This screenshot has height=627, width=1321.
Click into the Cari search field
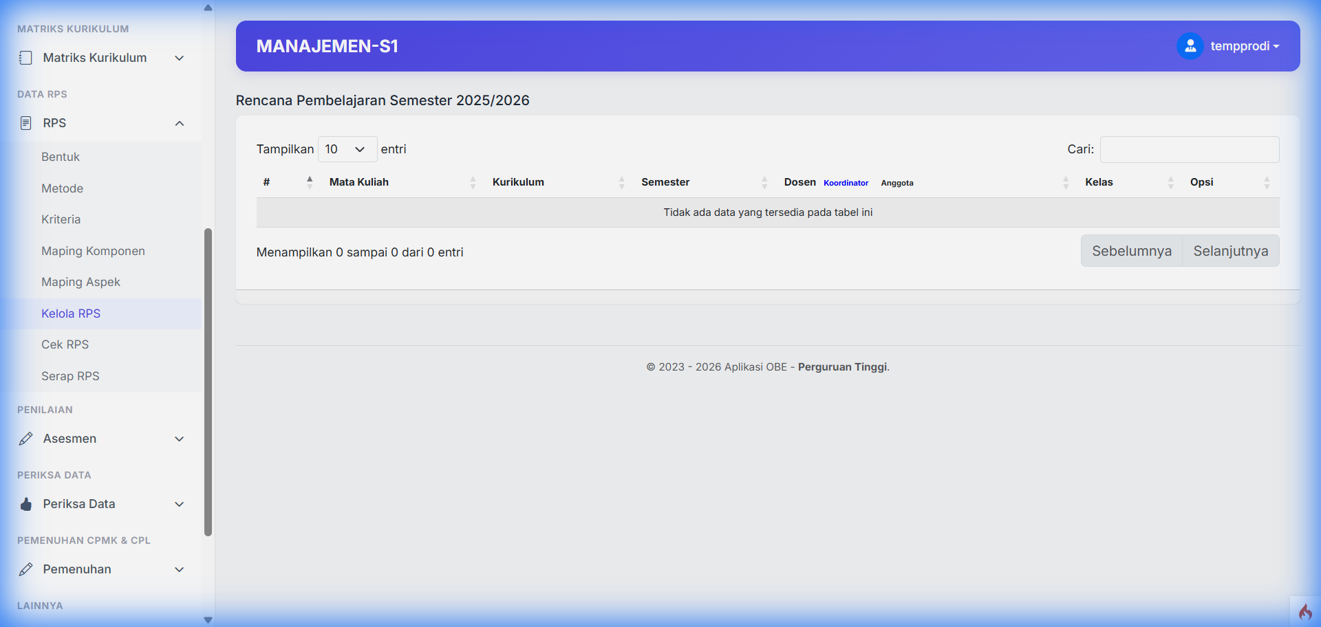tap(1189, 149)
